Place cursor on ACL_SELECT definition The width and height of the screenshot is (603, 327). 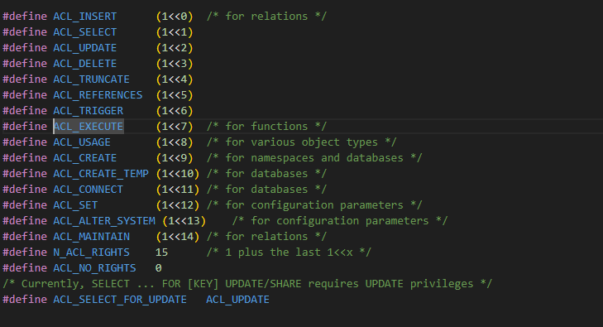click(85, 32)
